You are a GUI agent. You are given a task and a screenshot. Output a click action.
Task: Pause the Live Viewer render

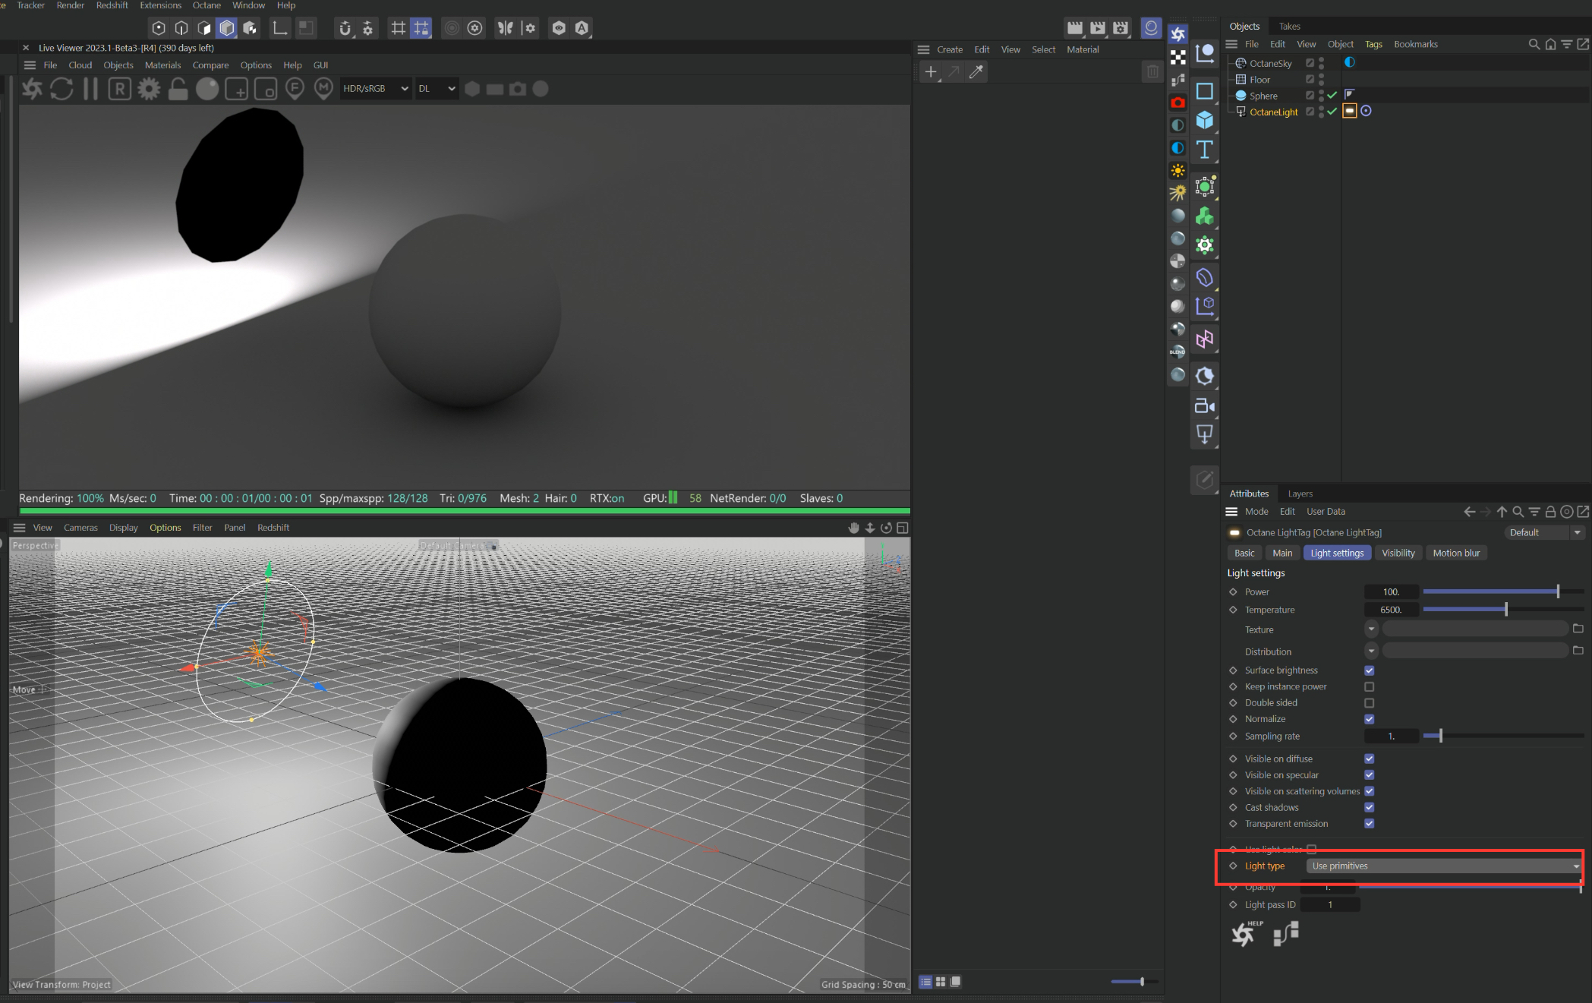point(90,89)
